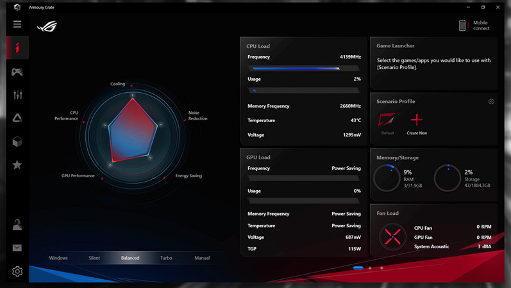Click the Armoury Crate title bar icon
This screenshot has height=288, width=511.
pyautogui.click(x=17, y=7)
